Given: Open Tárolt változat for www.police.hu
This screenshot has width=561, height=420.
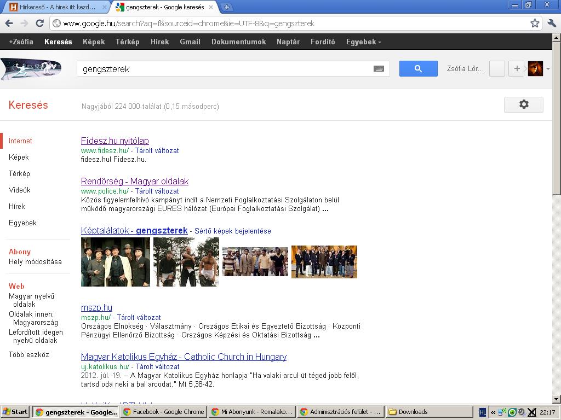Looking at the screenshot, I should pos(157,191).
